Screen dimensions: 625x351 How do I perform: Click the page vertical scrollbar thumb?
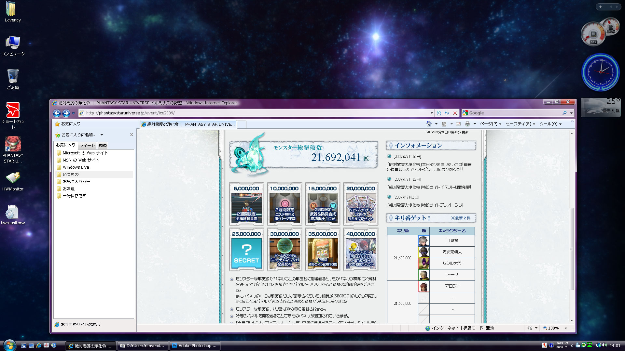571,249
